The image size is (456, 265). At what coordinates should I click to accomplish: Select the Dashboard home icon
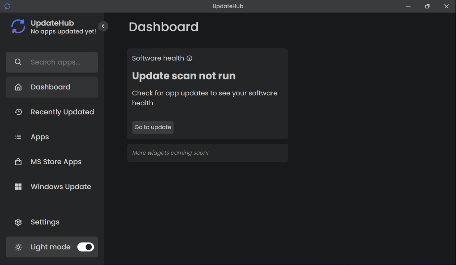(18, 87)
